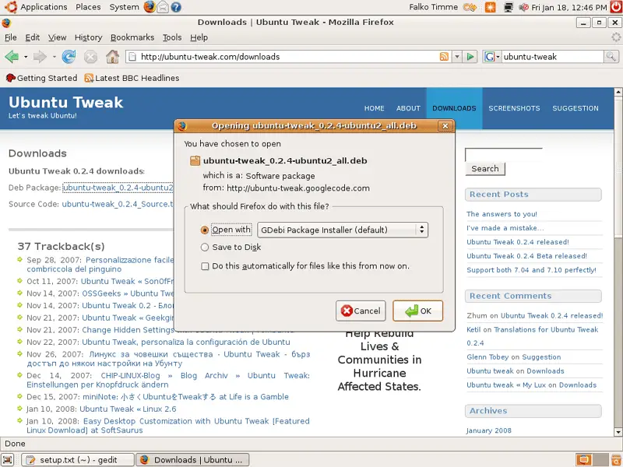Open the Tools menu
Screen dimensions: 623x467
coord(172,37)
